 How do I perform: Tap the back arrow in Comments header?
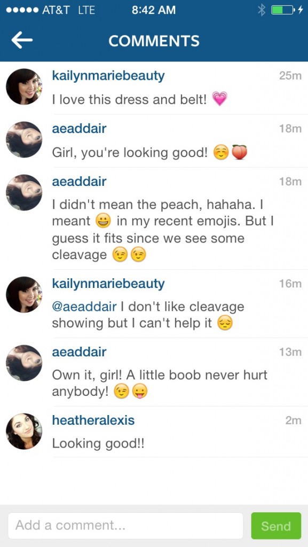(22, 41)
